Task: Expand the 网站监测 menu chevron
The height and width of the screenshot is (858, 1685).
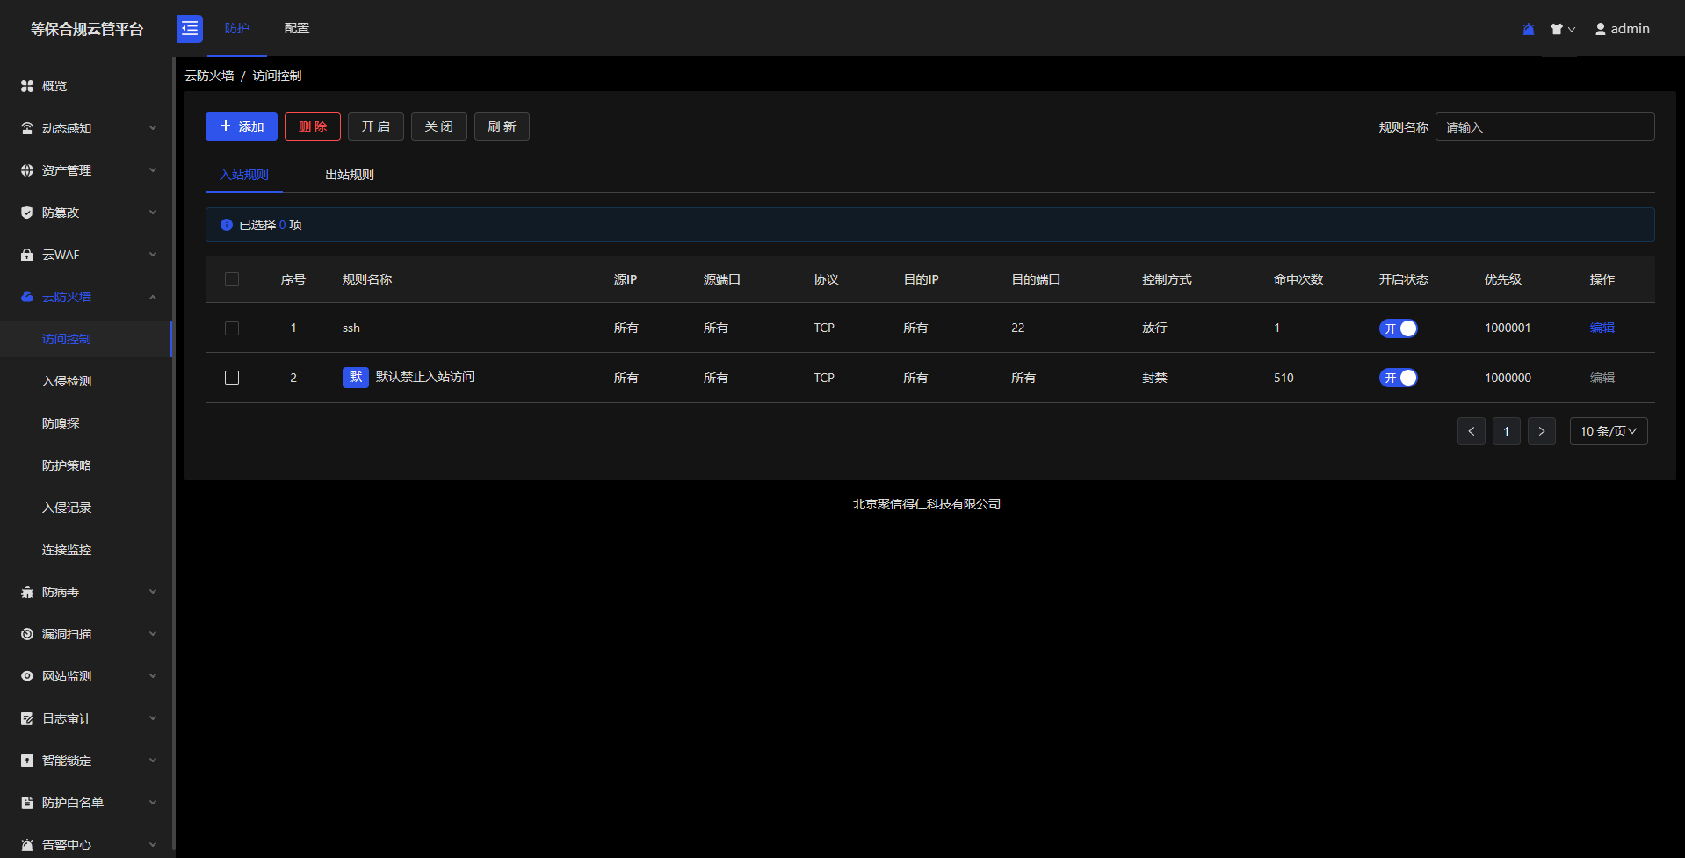Action: click(x=153, y=676)
